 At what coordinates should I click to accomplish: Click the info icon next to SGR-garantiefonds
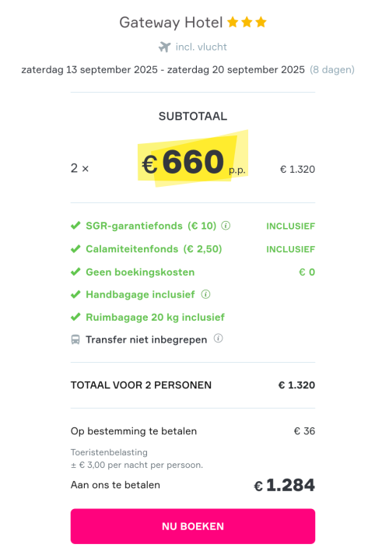pos(226,226)
